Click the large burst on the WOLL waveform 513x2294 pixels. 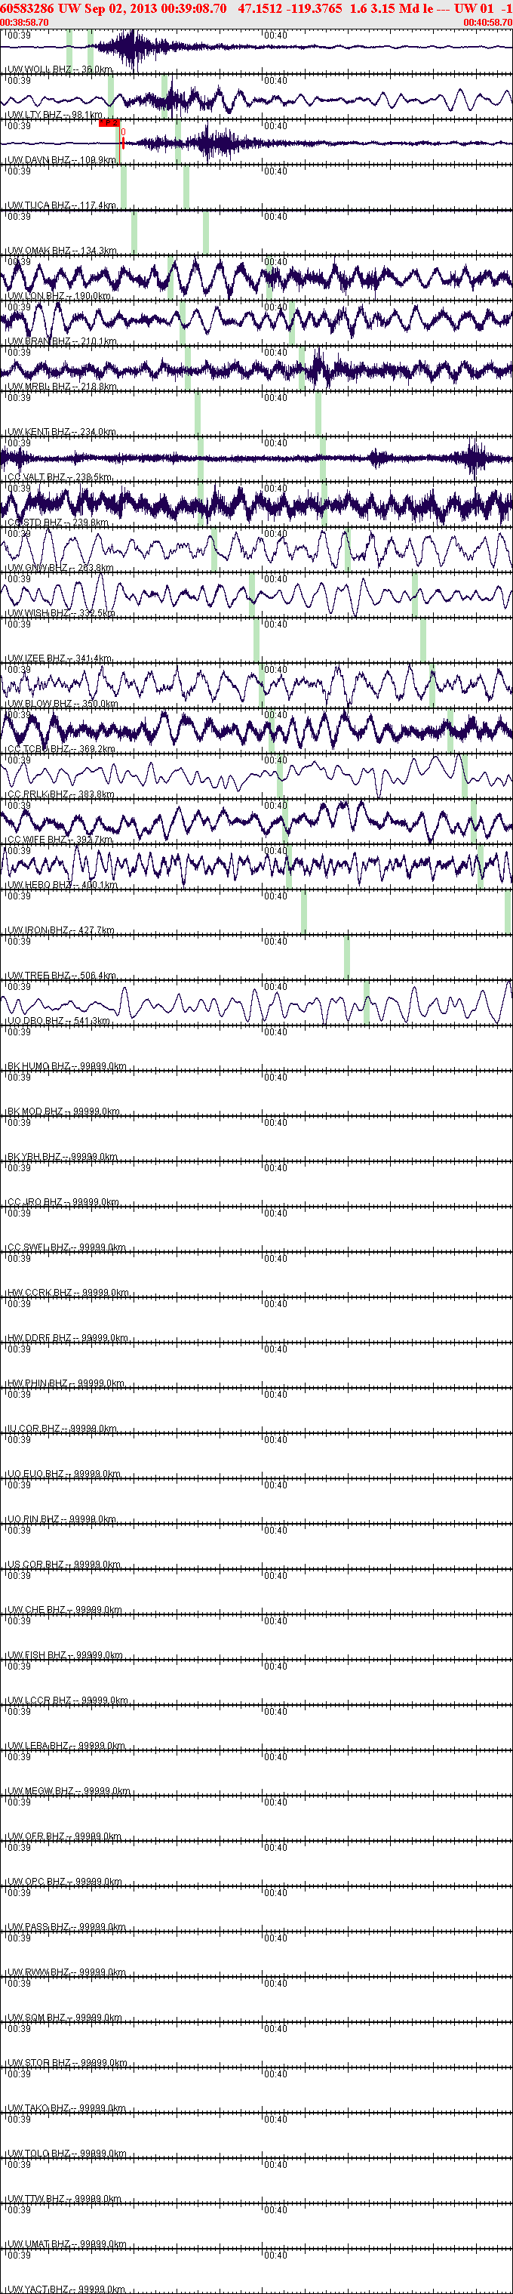click(134, 49)
